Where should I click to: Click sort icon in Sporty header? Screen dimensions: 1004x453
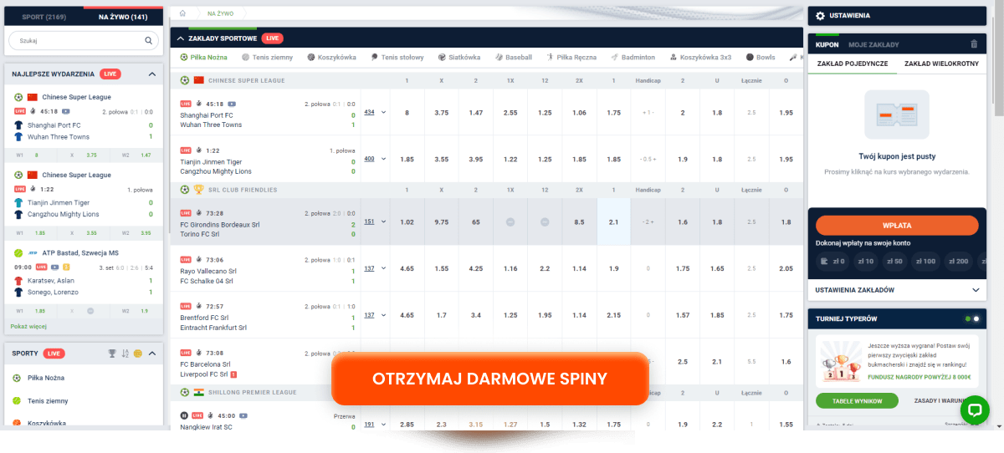click(x=125, y=354)
